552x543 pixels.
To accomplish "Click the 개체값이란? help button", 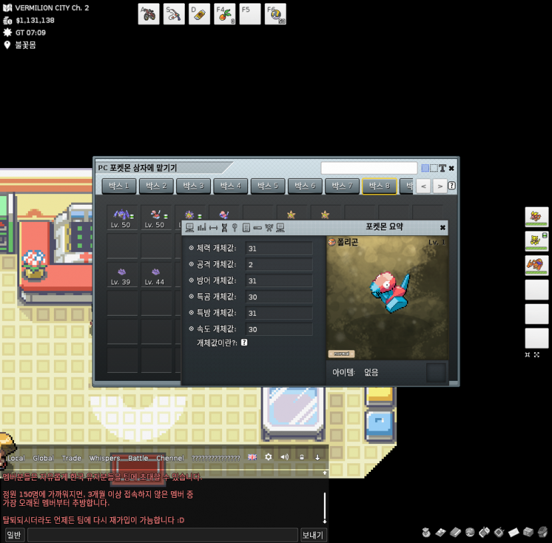I will point(244,343).
